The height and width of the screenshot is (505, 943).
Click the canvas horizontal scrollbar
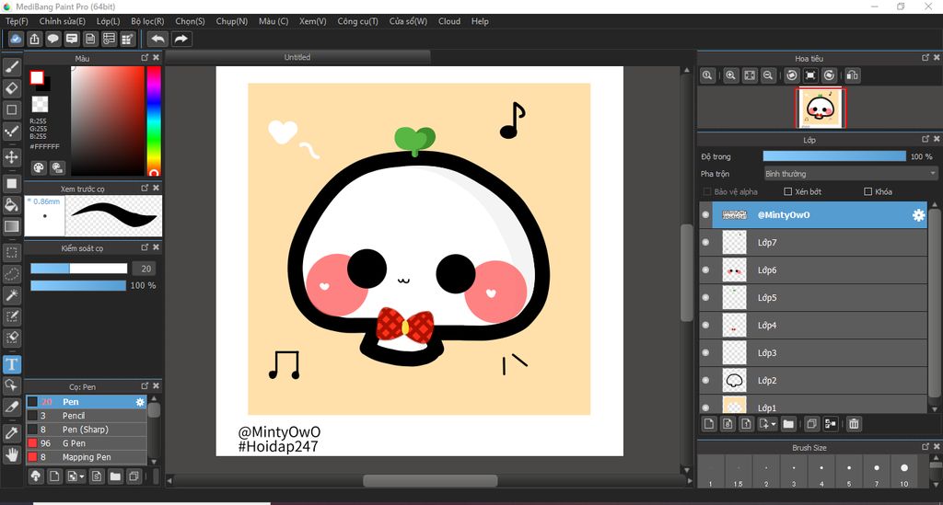coord(430,481)
